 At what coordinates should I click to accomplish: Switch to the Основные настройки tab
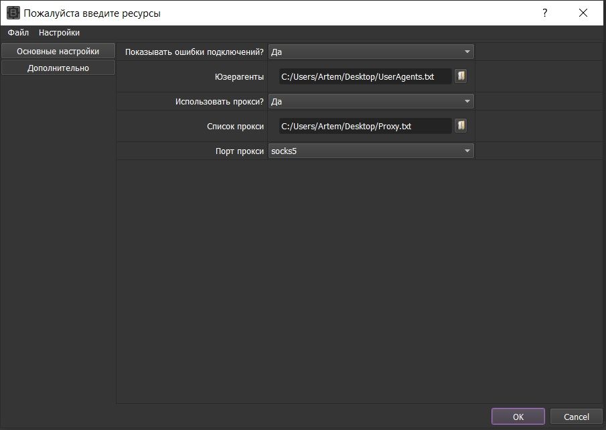[58, 51]
